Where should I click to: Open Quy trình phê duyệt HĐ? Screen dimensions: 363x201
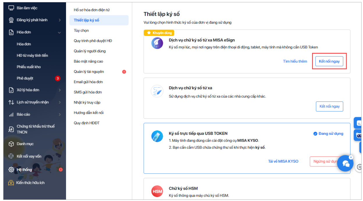(93, 41)
